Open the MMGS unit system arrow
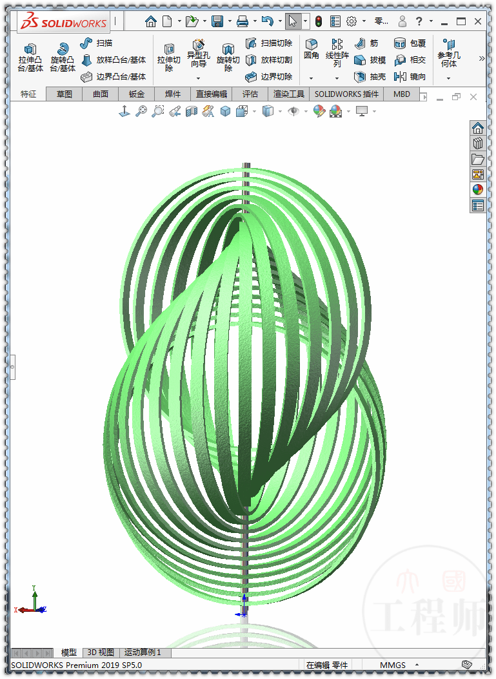496x679 pixels. coord(417,665)
